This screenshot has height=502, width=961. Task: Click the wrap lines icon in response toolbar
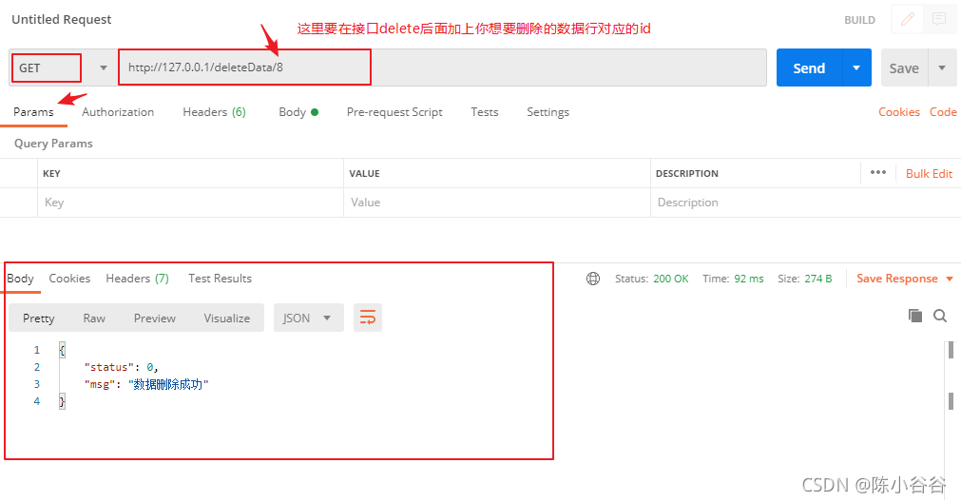point(368,318)
